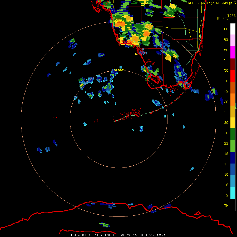This screenshot has width=237, height=237.
Task: Click the "62" legend value
Action: pyautogui.click(x=226, y=39)
